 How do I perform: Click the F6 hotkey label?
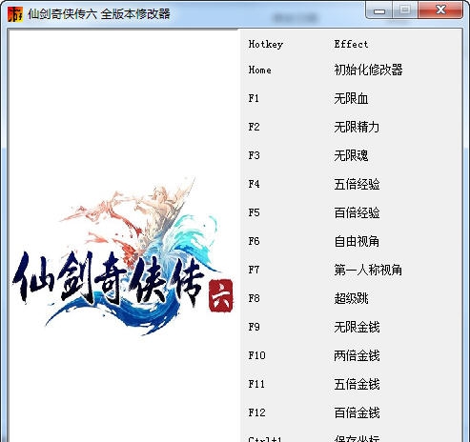[x=255, y=241]
